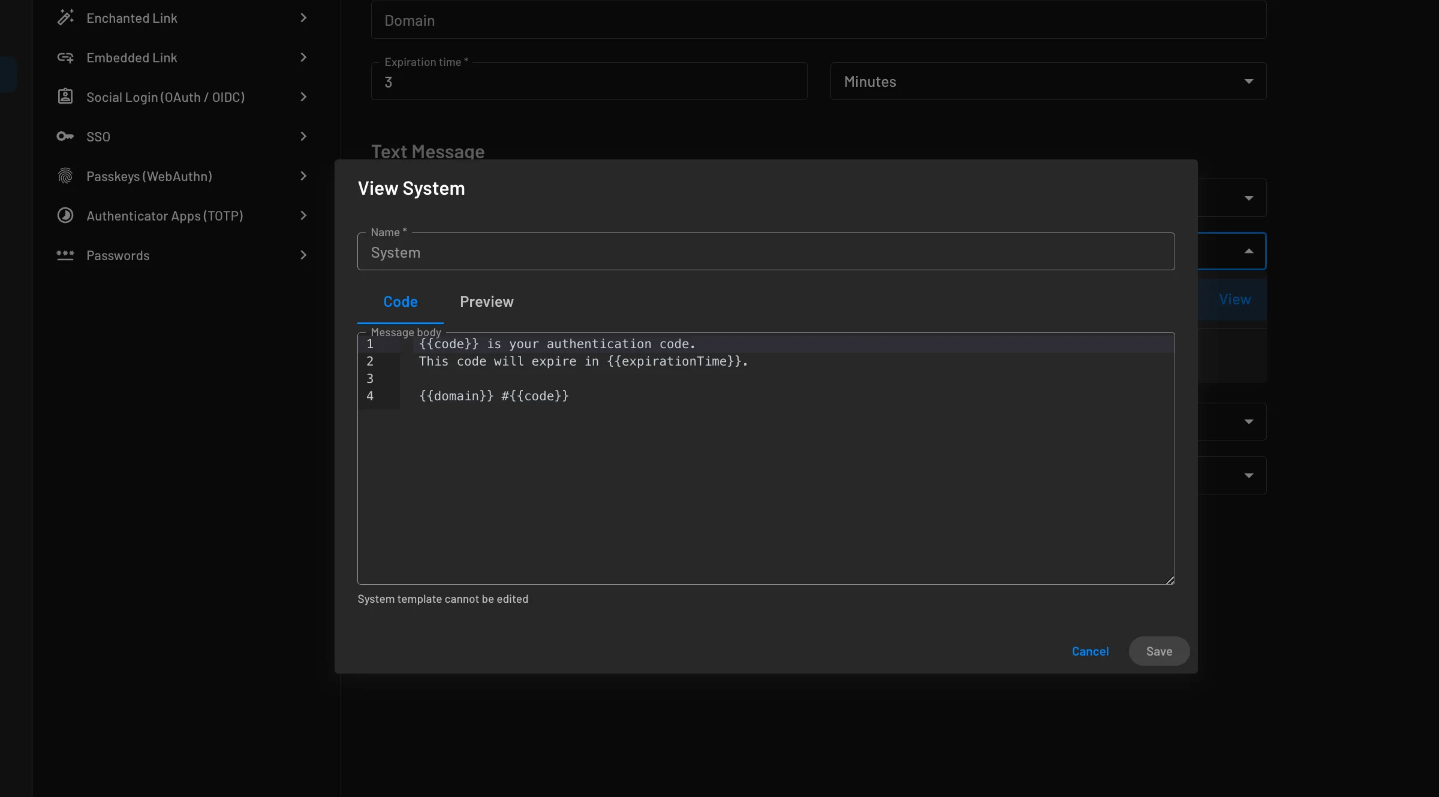This screenshot has width=1439, height=797.
Task: Select the Enchanted Link wand icon
Action: (65, 17)
